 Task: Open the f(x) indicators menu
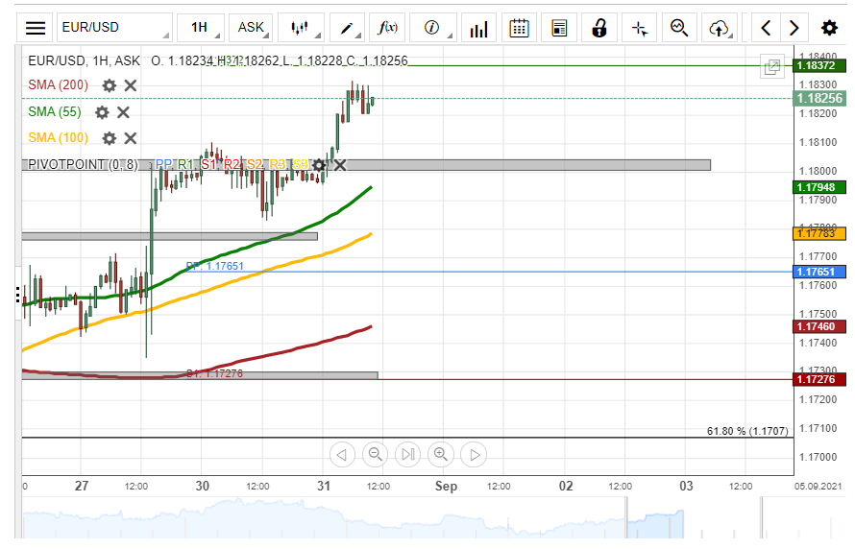389,28
